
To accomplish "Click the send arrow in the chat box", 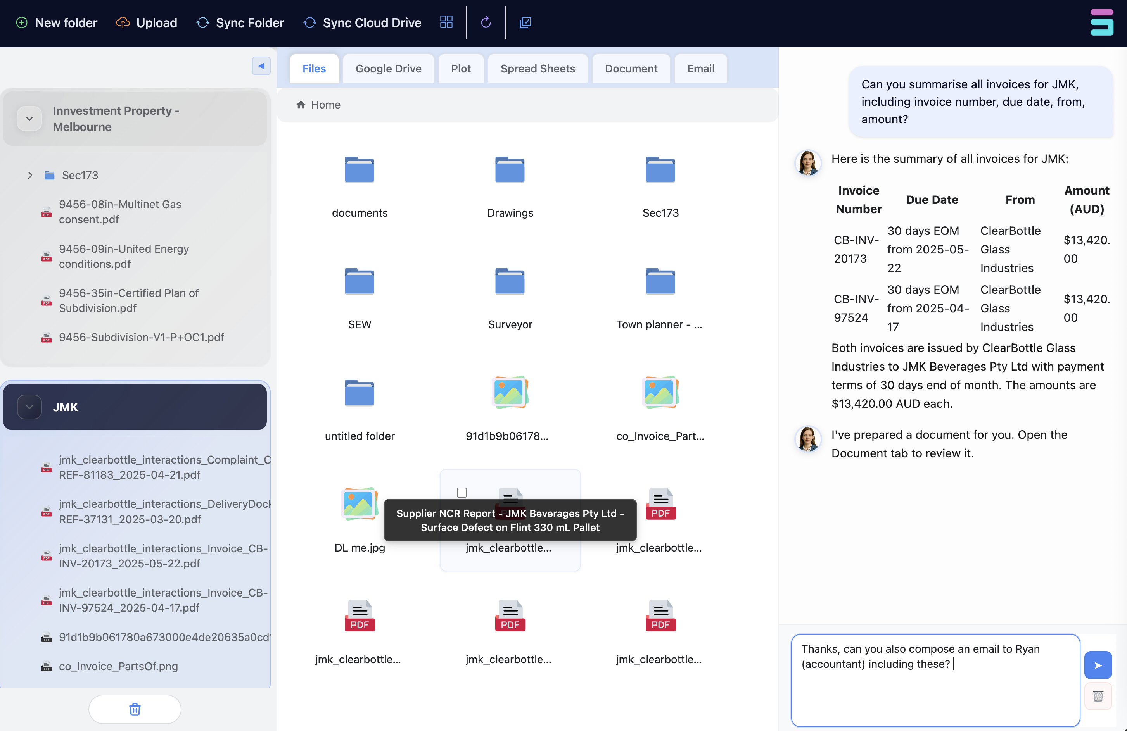I will tap(1098, 665).
